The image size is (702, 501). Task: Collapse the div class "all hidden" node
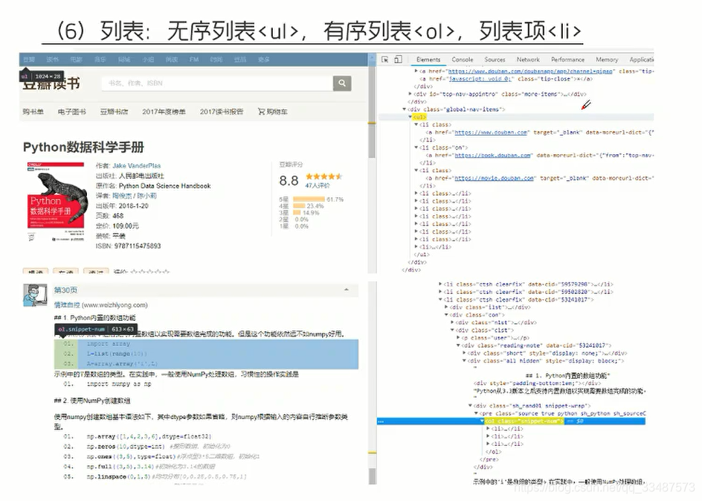tap(464, 360)
